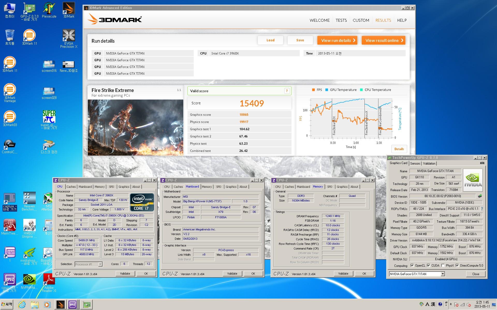The width and height of the screenshot is (497, 310).
Task: Open the MSI ControlCenter desktop icon
Action: pyautogui.click(x=10, y=146)
